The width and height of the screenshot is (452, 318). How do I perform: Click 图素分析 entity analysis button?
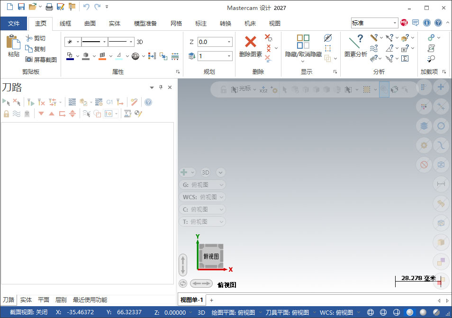[356, 46]
